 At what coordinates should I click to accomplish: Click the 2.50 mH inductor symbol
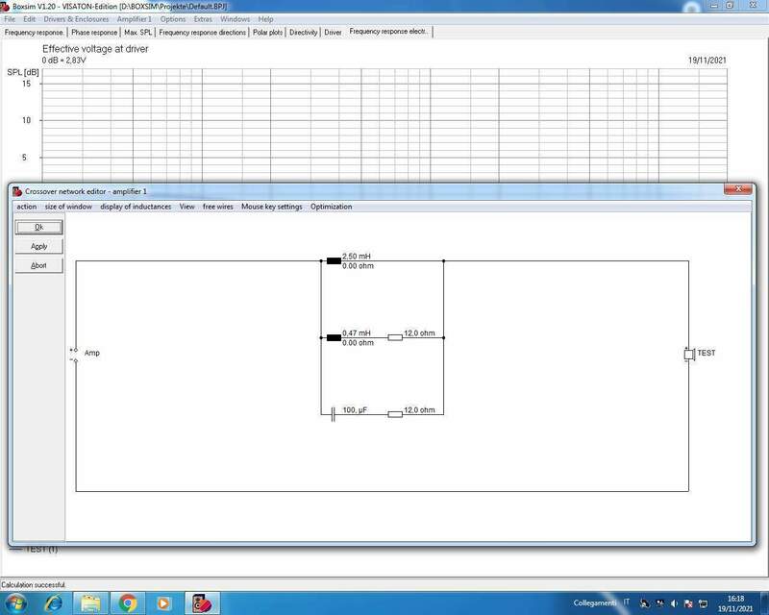(334, 260)
